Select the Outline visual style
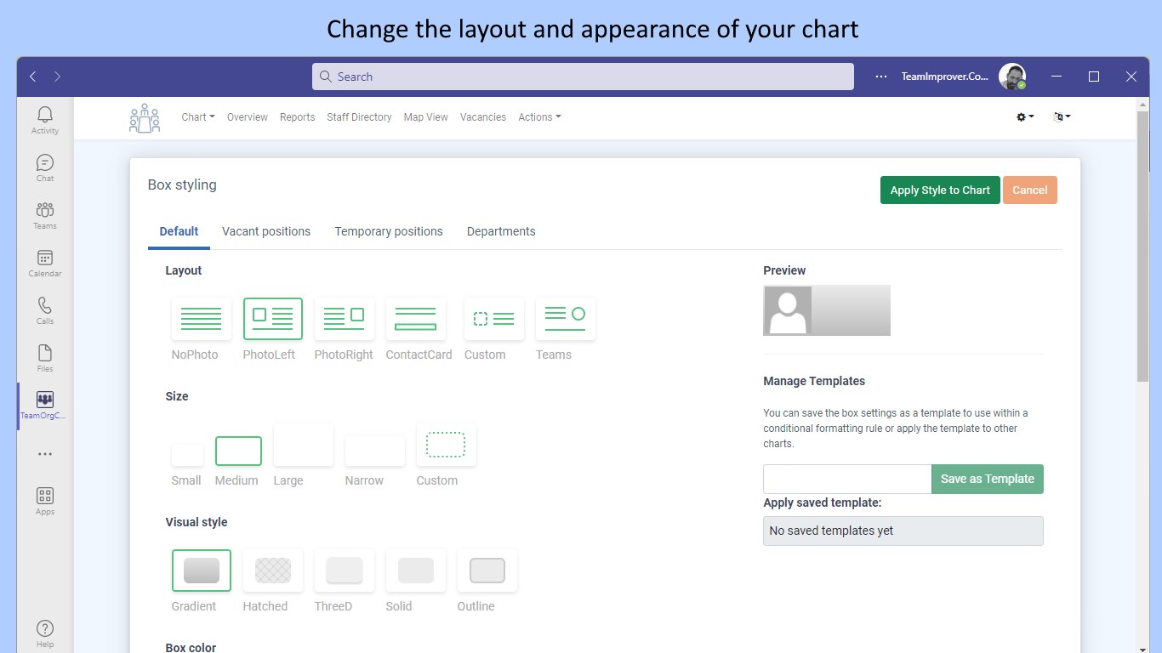1162x653 pixels. [x=487, y=571]
